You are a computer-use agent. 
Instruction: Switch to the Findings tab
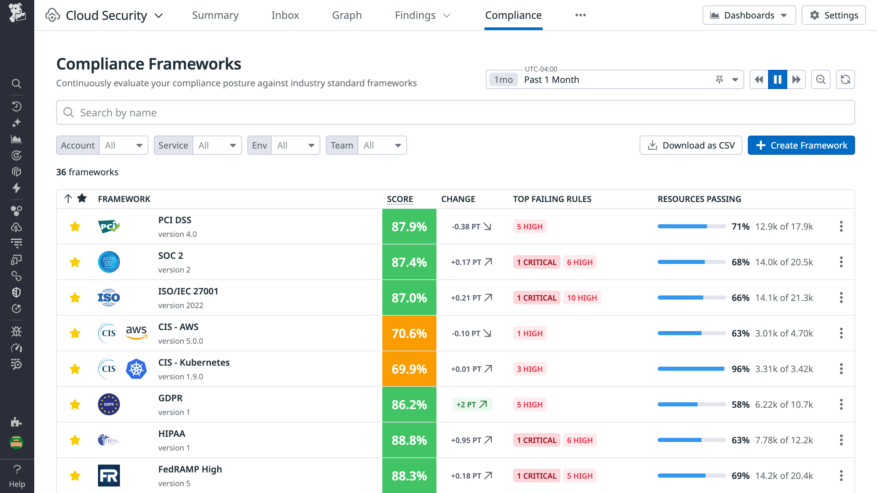[415, 15]
